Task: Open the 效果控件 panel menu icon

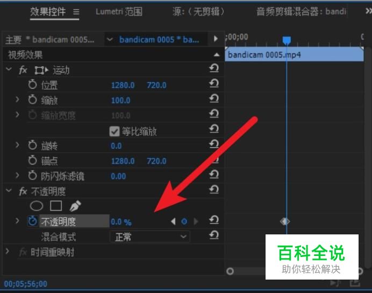Action: (x=76, y=12)
